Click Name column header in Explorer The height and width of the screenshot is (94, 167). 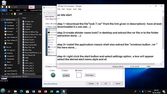tap(24, 18)
